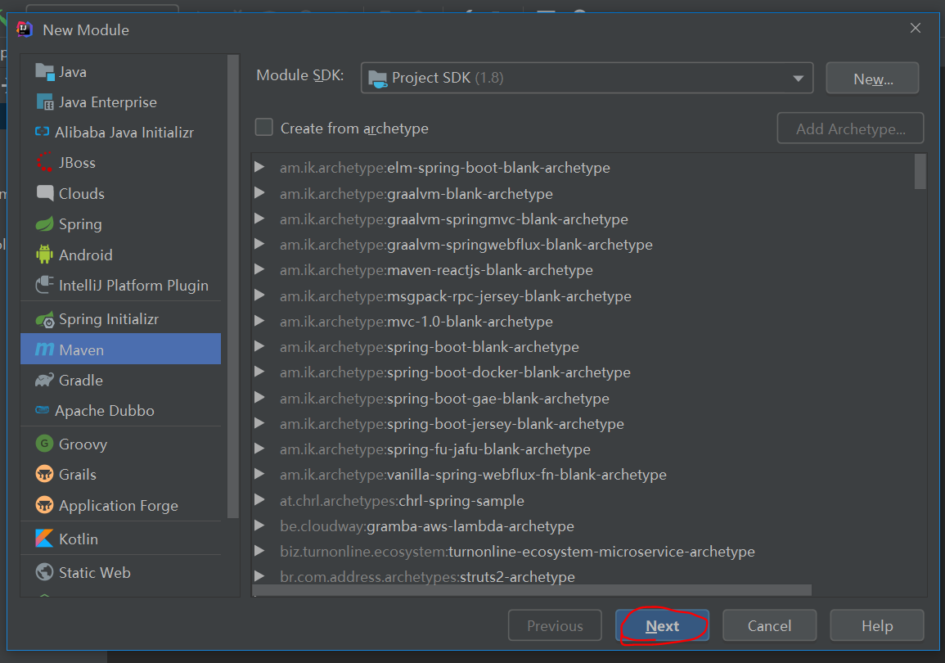The width and height of the screenshot is (945, 663).
Task: Click the Previous button
Action: (x=555, y=625)
